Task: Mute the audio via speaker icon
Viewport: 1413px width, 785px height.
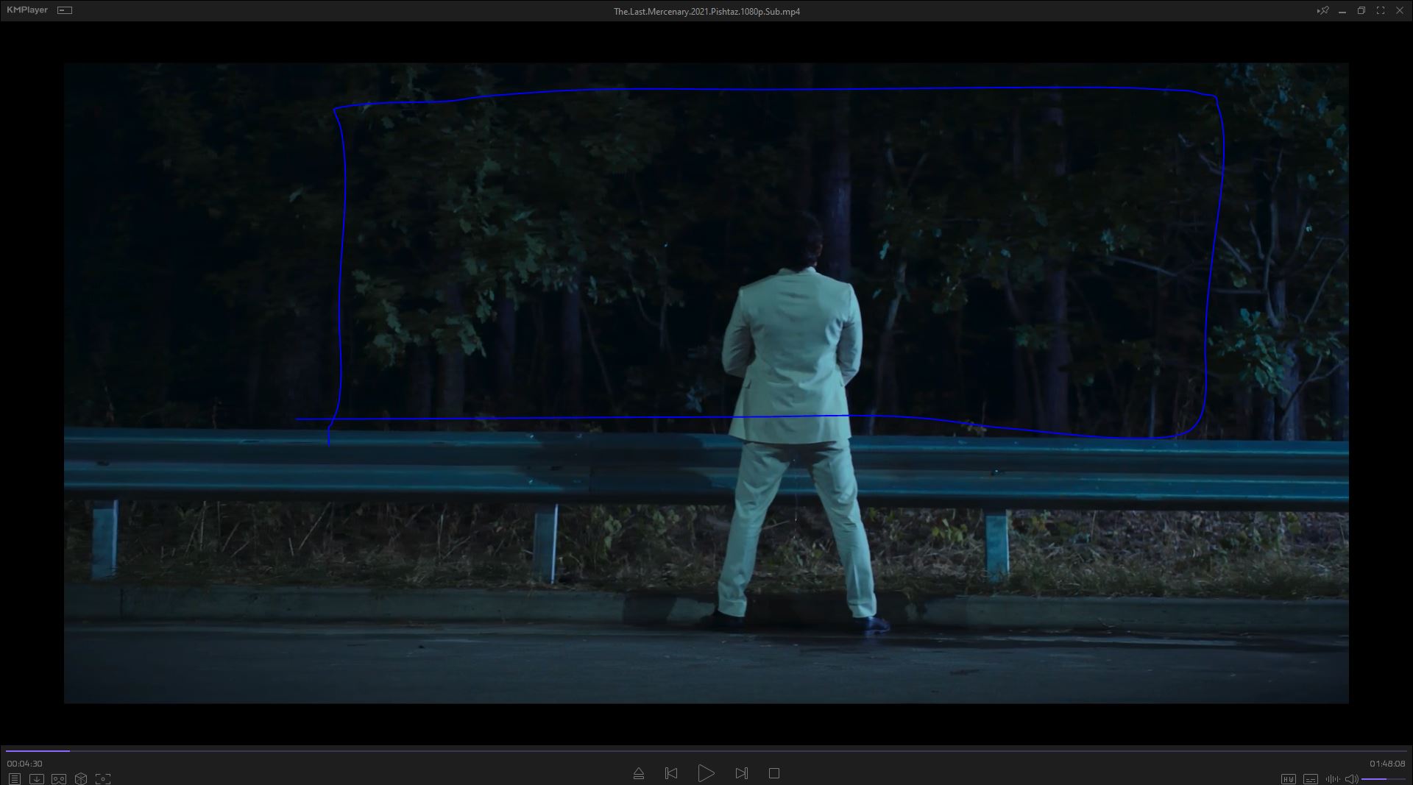Action: click(x=1351, y=778)
